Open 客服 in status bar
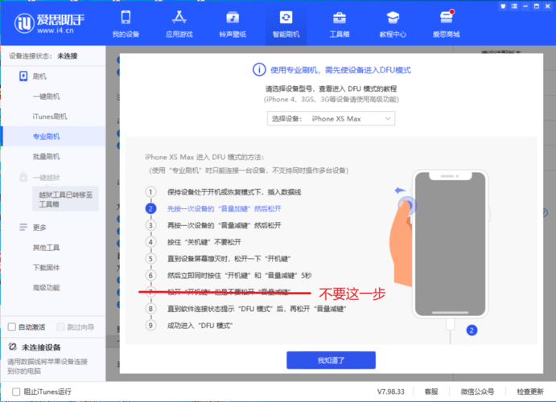The height and width of the screenshot is (402, 556). point(431,392)
